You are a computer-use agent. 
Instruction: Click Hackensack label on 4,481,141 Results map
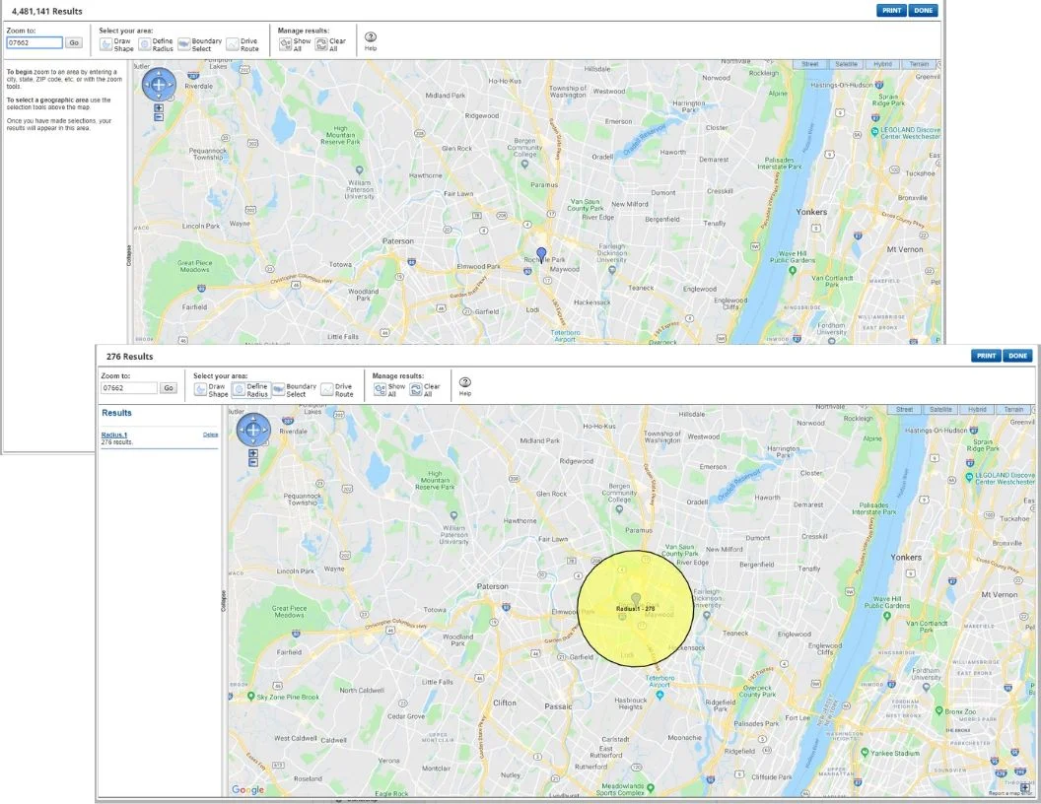591,302
